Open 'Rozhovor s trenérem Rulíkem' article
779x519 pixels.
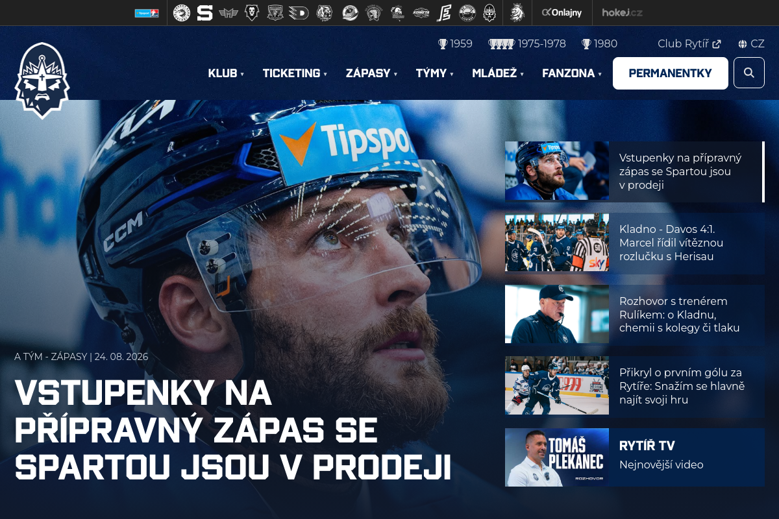pos(634,314)
